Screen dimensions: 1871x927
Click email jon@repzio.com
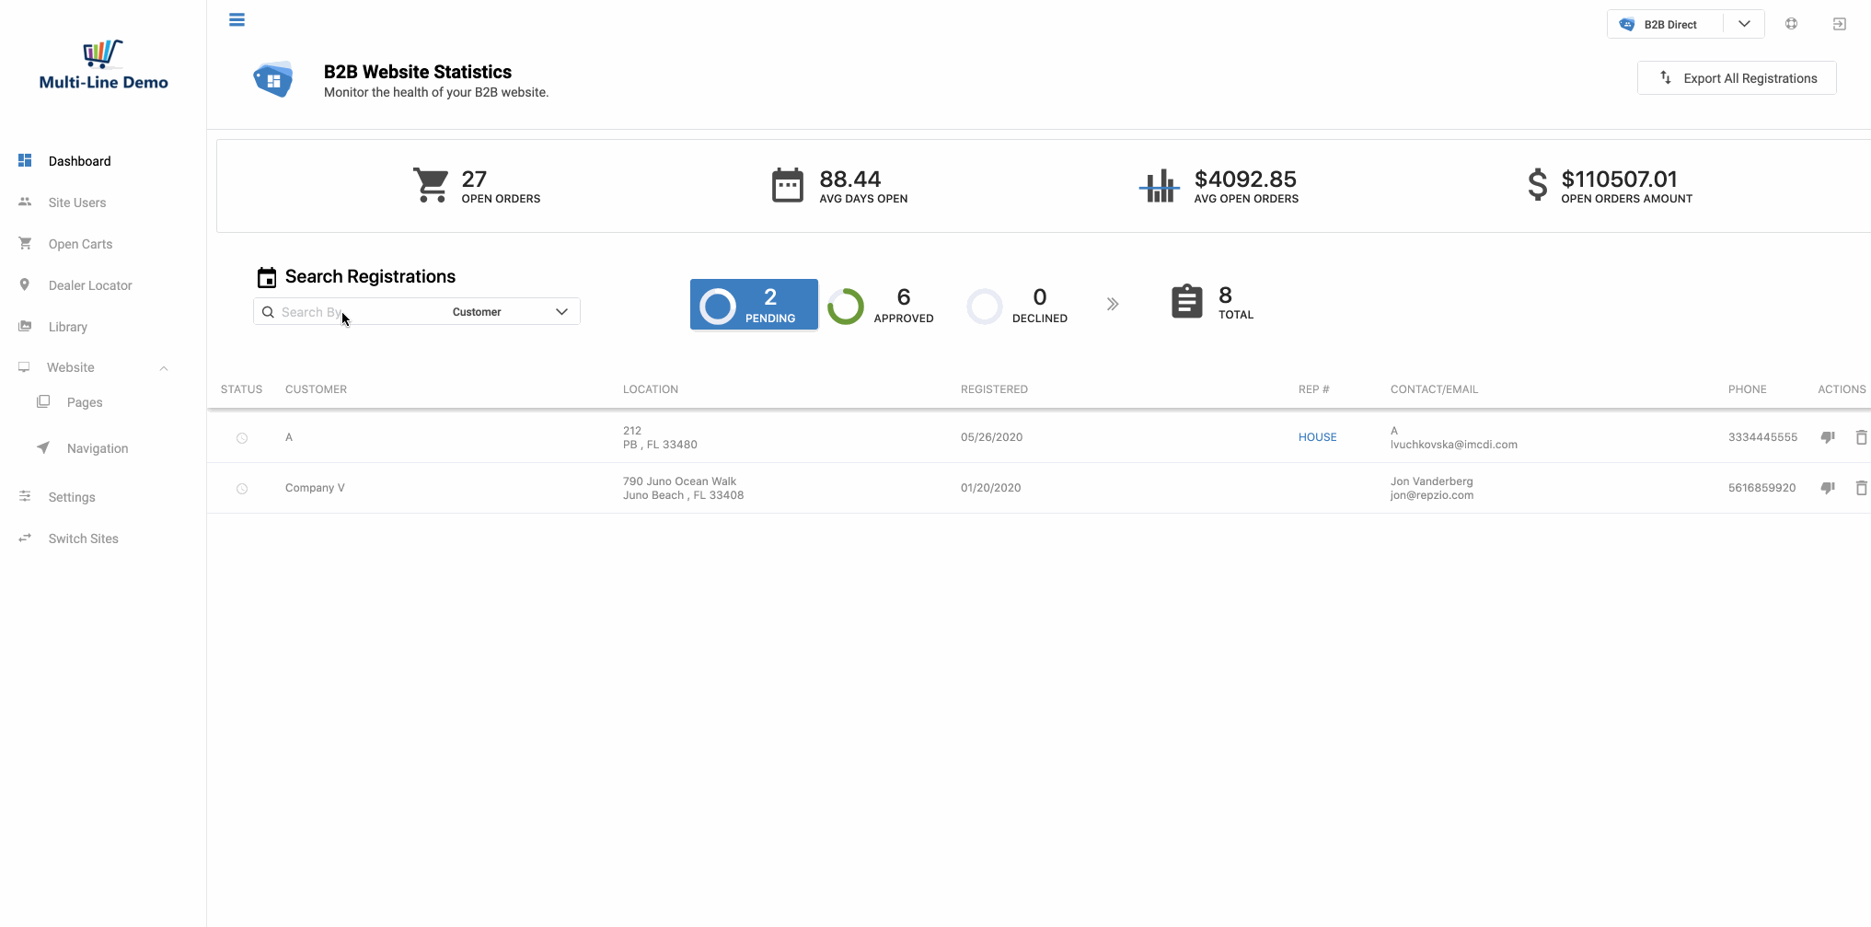coord(1432,495)
